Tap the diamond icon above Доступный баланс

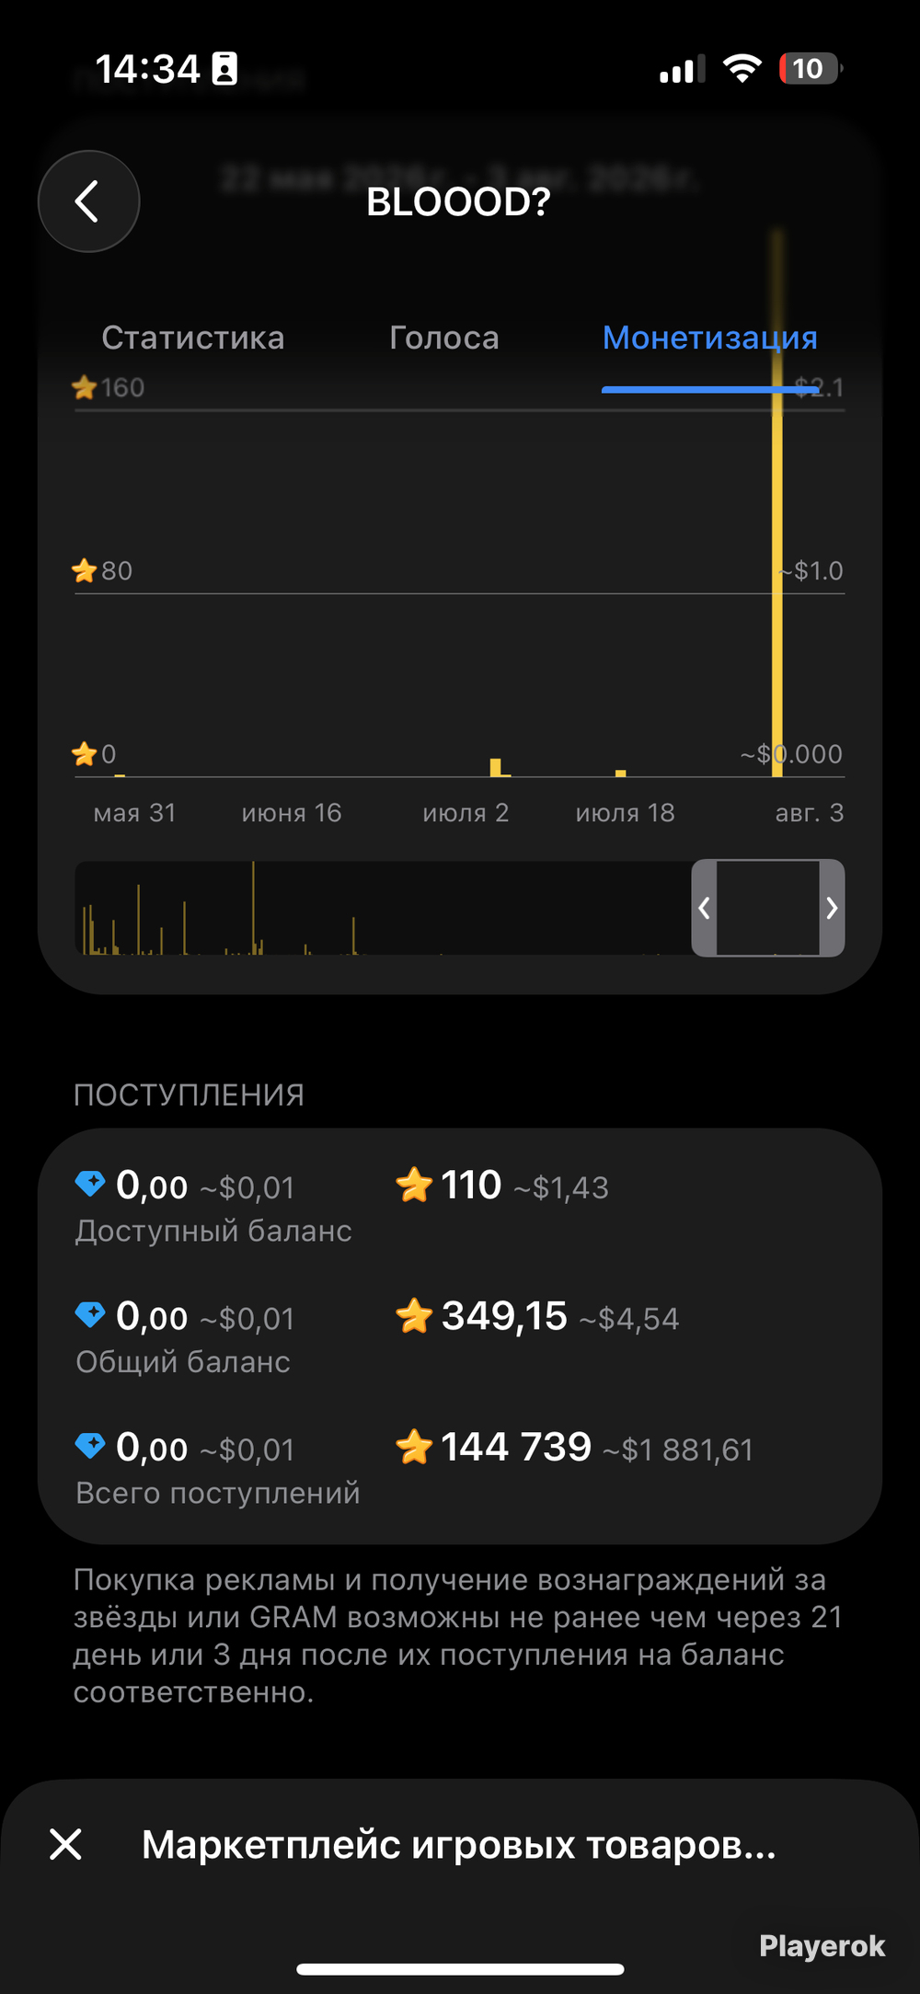click(x=90, y=1183)
